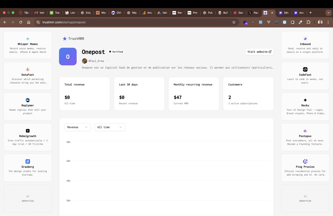Click the Onepost description text
333x216 pixels.
(x=178, y=67)
